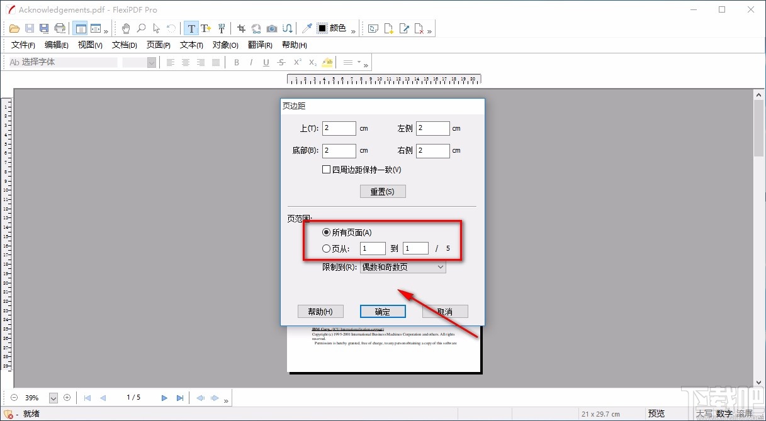Open the 翻译 menu
Image resolution: width=766 pixels, height=421 pixels.
coord(260,45)
